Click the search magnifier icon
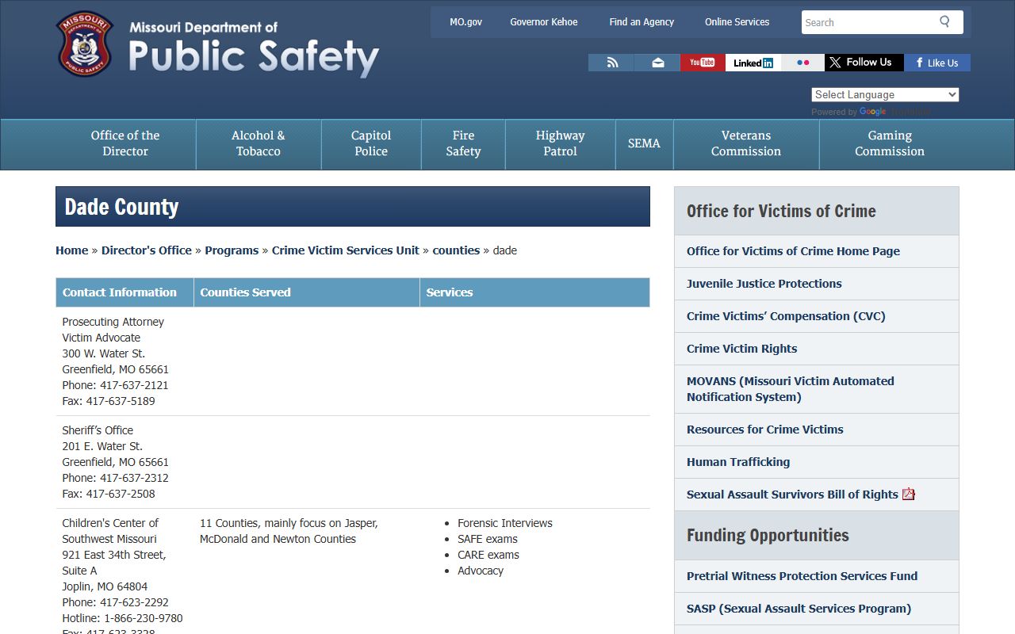This screenshot has width=1015, height=634. click(944, 21)
